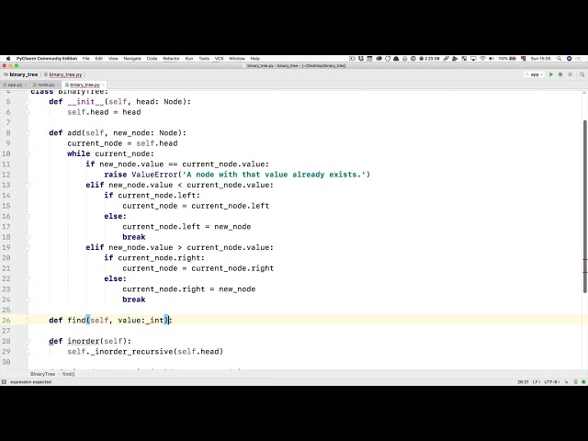Click the 'expression expected' status message
Viewport: 588px width, 441px height.
(x=30, y=382)
